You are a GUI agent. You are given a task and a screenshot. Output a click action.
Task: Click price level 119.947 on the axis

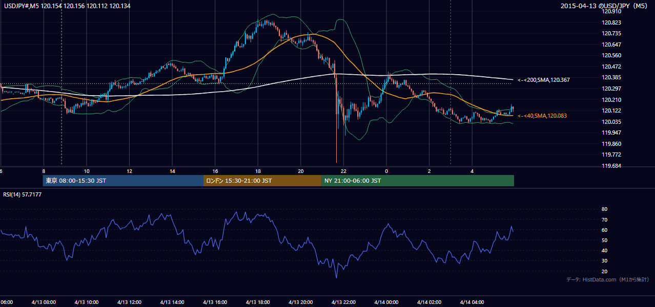611,133
